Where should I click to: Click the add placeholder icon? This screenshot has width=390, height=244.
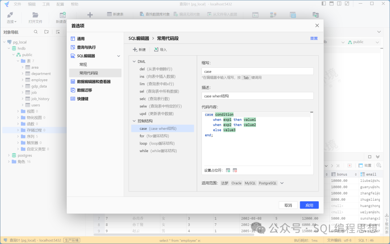pos(228,170)
